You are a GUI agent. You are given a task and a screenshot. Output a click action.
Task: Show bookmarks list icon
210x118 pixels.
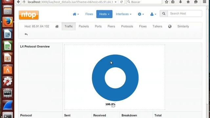coord(173,2)
